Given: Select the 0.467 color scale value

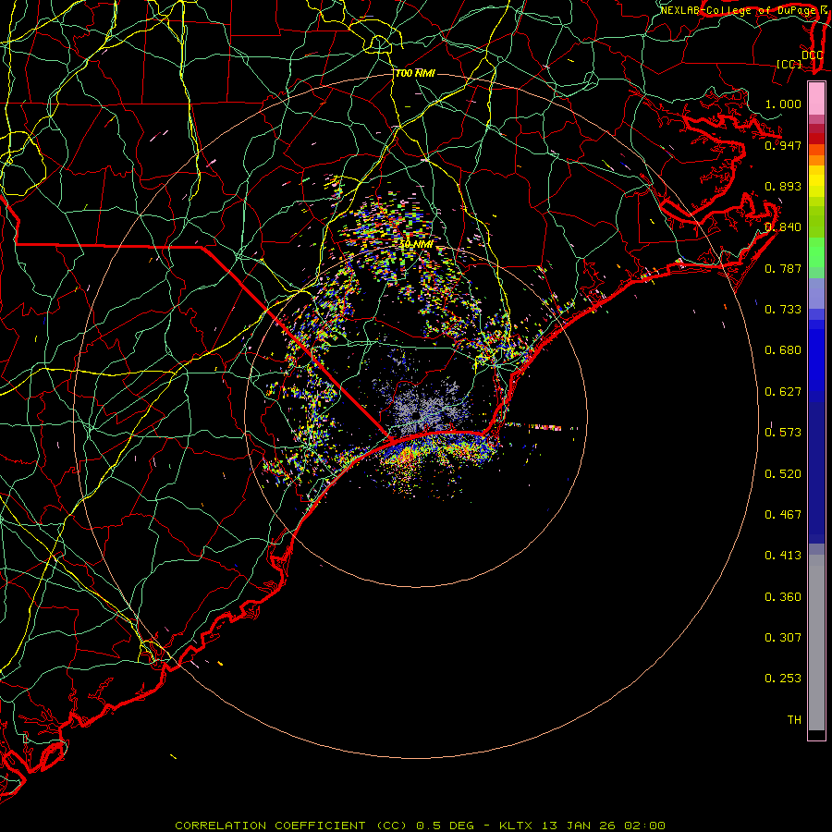Looking at the screenshot, I should (783, 515).
